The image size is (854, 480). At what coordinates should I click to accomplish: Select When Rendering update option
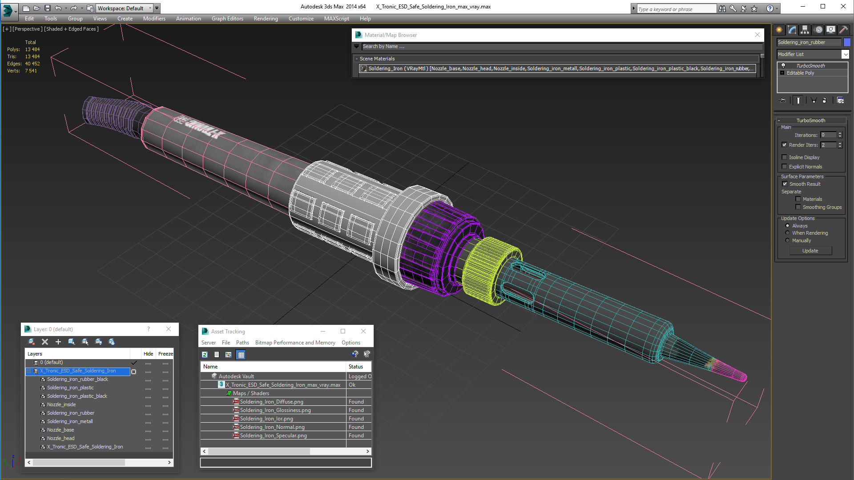(x=787, y=233)
